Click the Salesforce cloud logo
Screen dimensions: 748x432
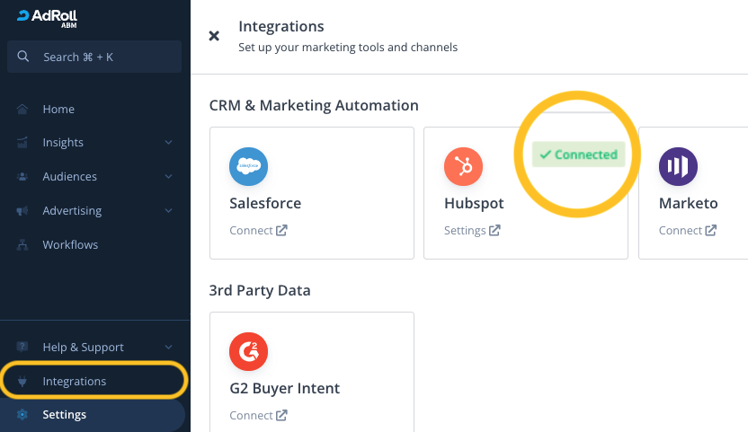249,166
